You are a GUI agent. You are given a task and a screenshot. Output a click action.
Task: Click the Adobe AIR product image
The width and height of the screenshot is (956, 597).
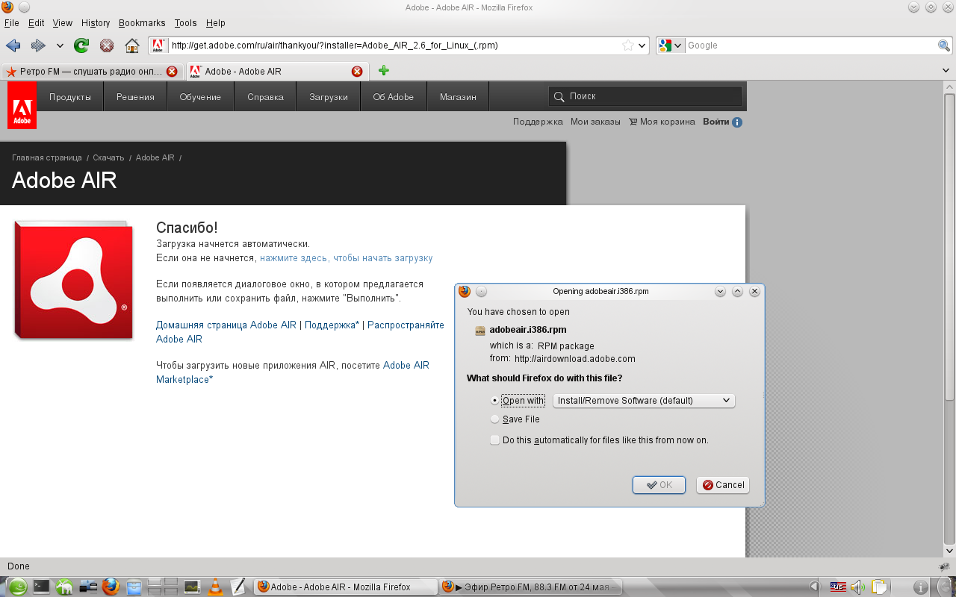(72, 280)
